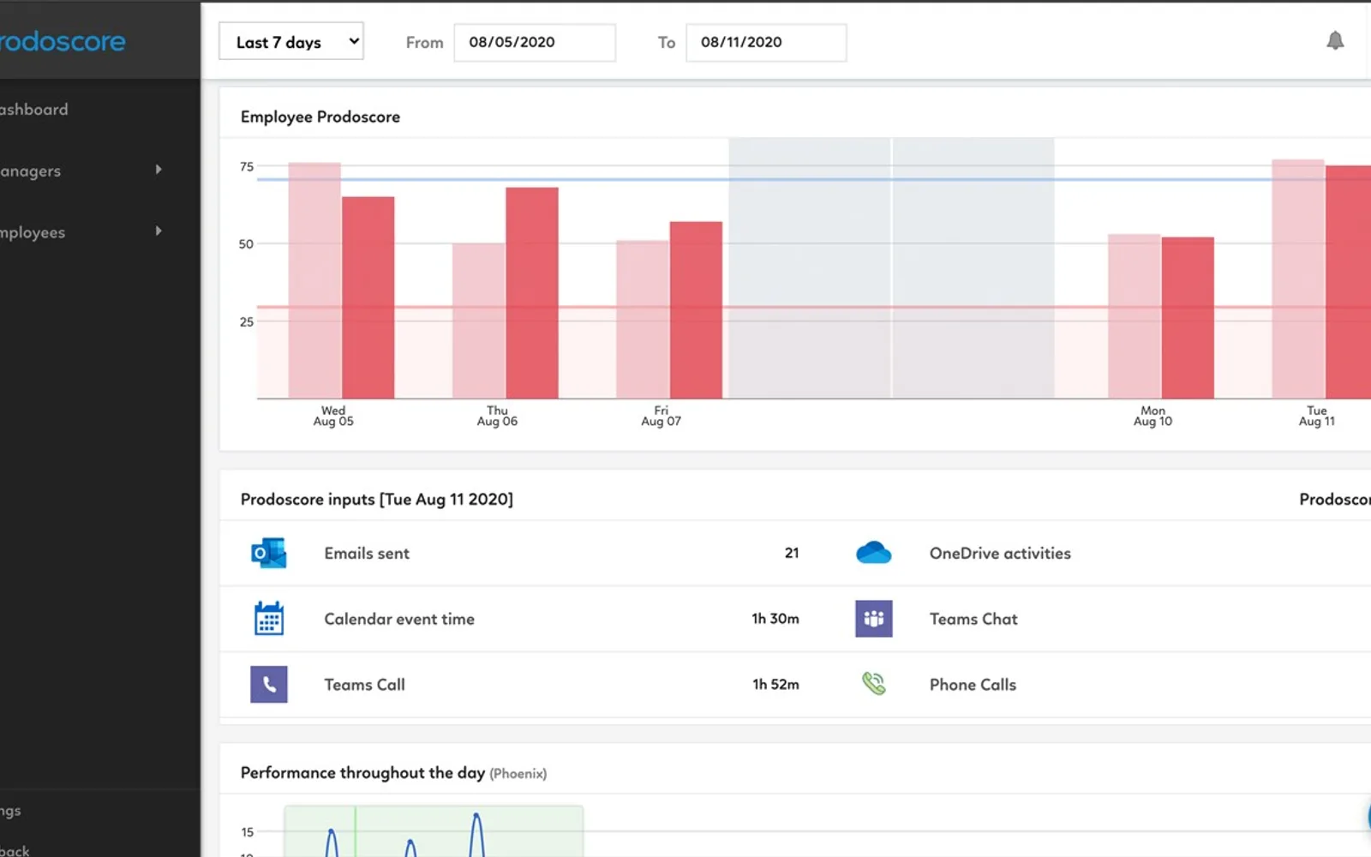The height and width of the screenshot is (857, 1371).
Task: Click the 1h 52m value
Action: (775, 684)
